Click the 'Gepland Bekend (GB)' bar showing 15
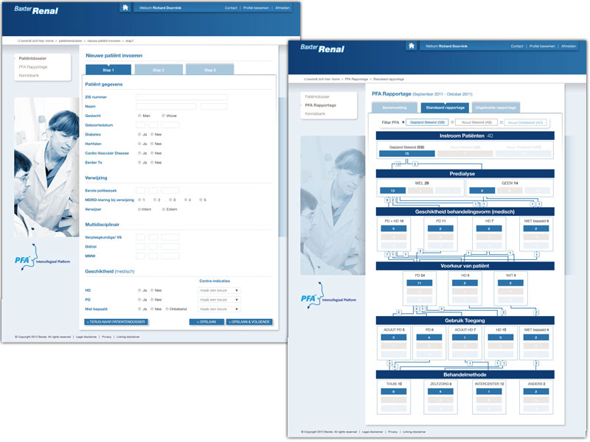590x442 pixels. tap(406, 153)
